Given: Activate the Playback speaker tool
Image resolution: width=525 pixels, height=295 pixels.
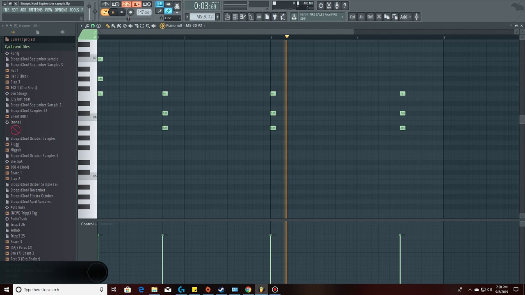Looking at the screenshot, I should pos(153,25).
